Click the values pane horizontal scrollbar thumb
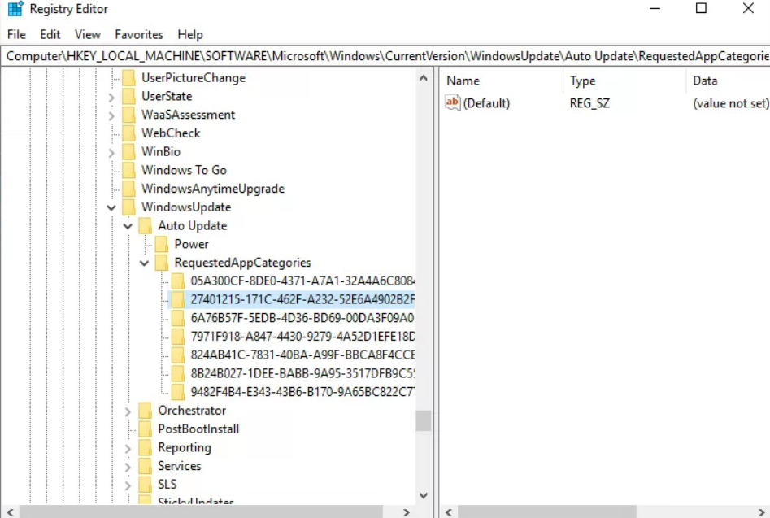The width and height of the screenshot is (770, 518). 547,511
